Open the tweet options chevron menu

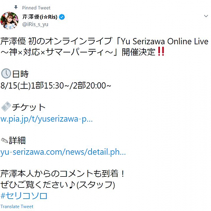(x=206, y=16)
